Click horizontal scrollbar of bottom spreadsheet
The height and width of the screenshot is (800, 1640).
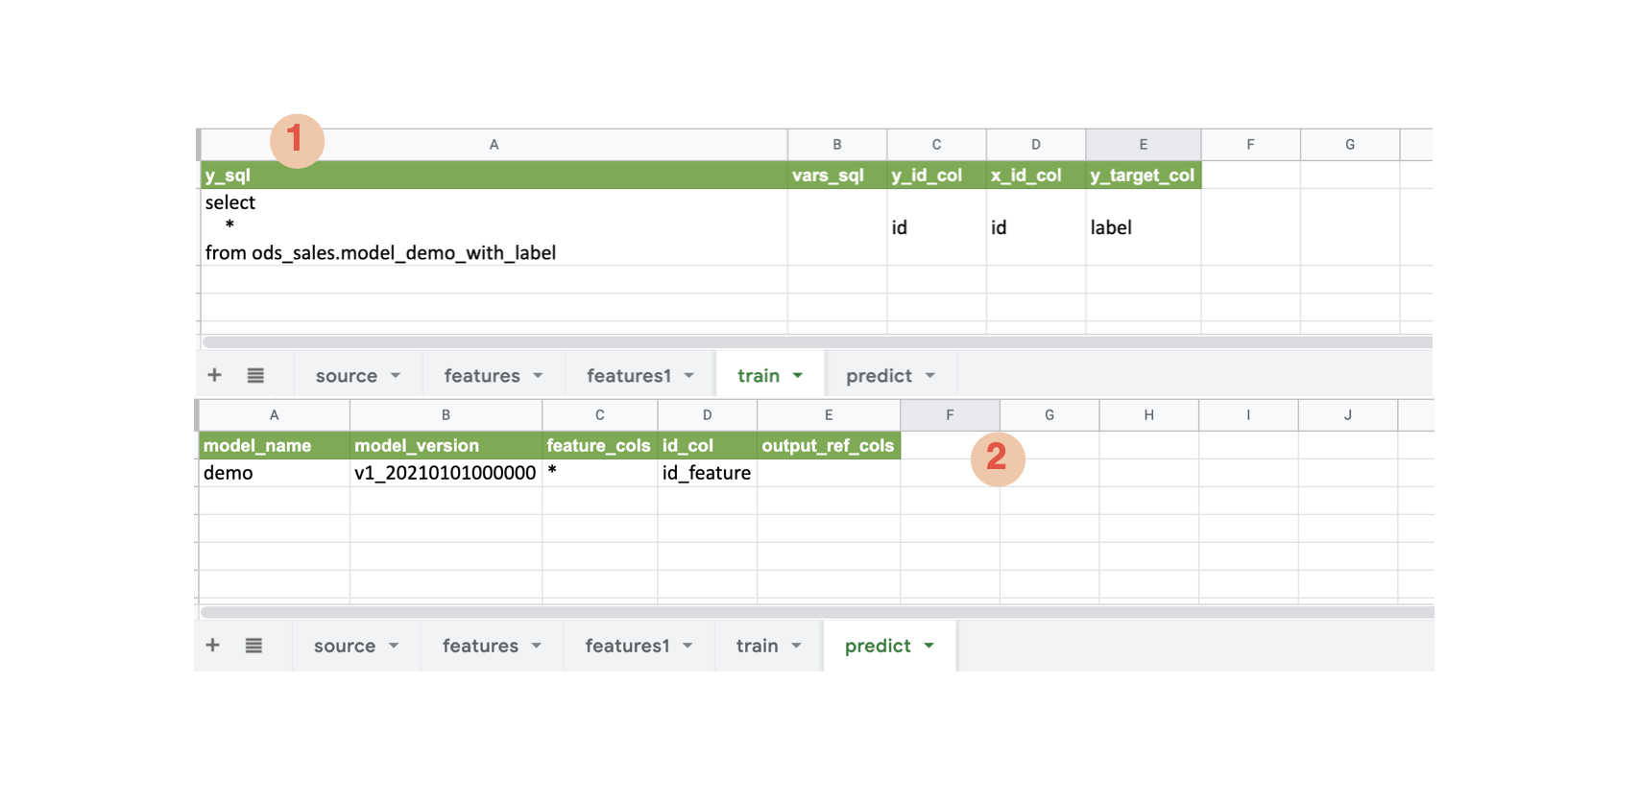pos(816,612)
